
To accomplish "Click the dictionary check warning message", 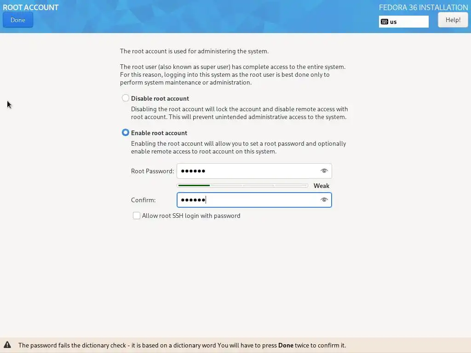I will pyautogui.click(x=182, y=345).
